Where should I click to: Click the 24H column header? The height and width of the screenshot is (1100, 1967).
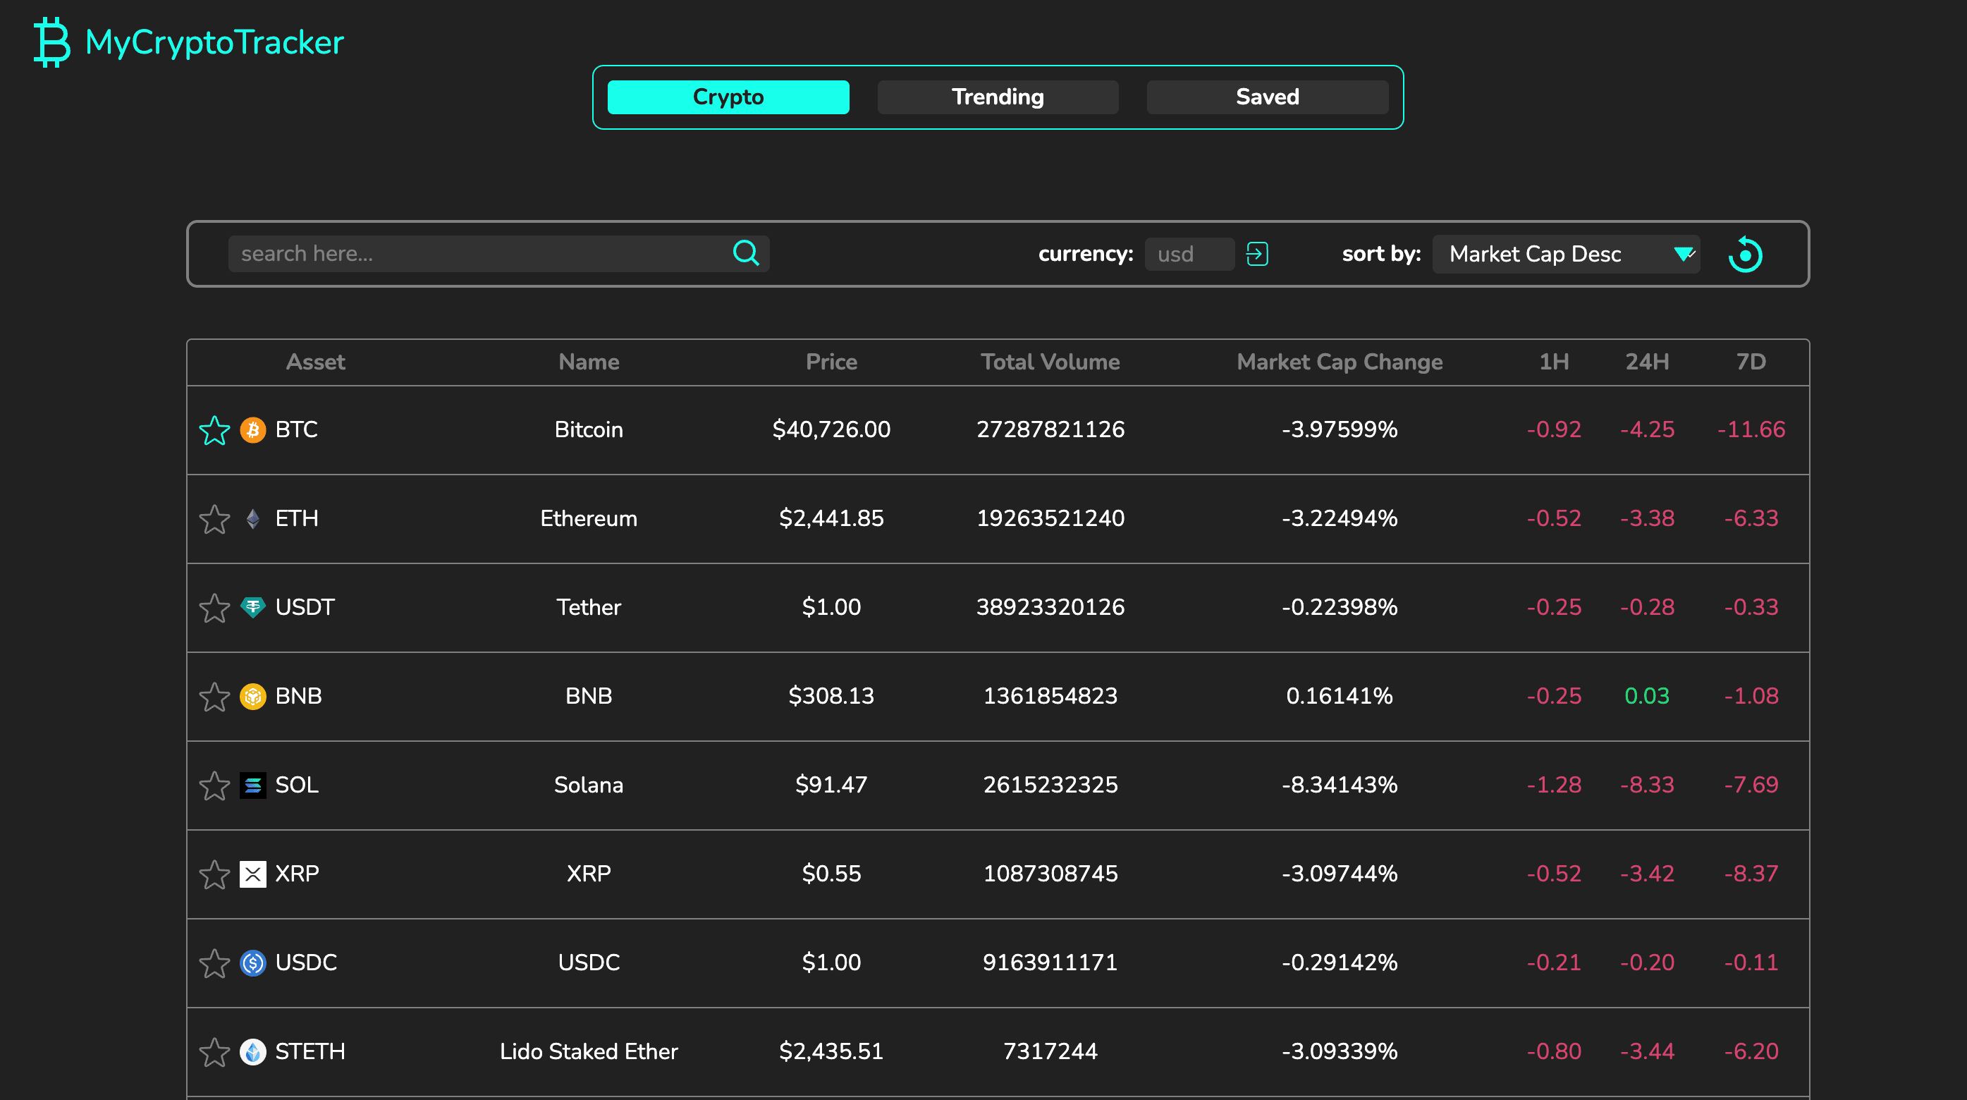point(1647,362)
